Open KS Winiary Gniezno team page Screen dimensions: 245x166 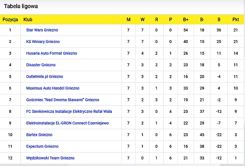(43, 42)
